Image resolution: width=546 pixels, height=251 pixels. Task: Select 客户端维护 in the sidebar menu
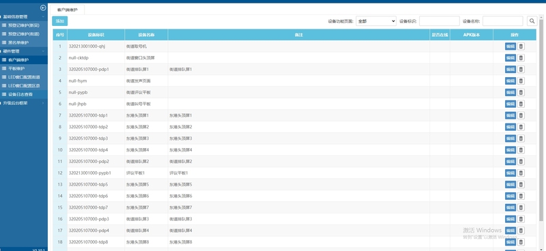click(24, 60)
